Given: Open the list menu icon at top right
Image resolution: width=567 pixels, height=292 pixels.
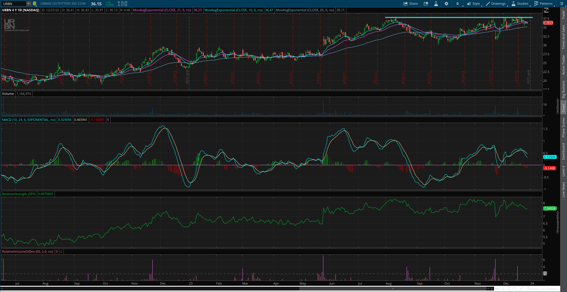Looking at the screenshot, I should [x=561, y=4].
